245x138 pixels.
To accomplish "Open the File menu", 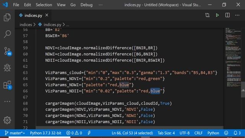I will tap(16, 5).
